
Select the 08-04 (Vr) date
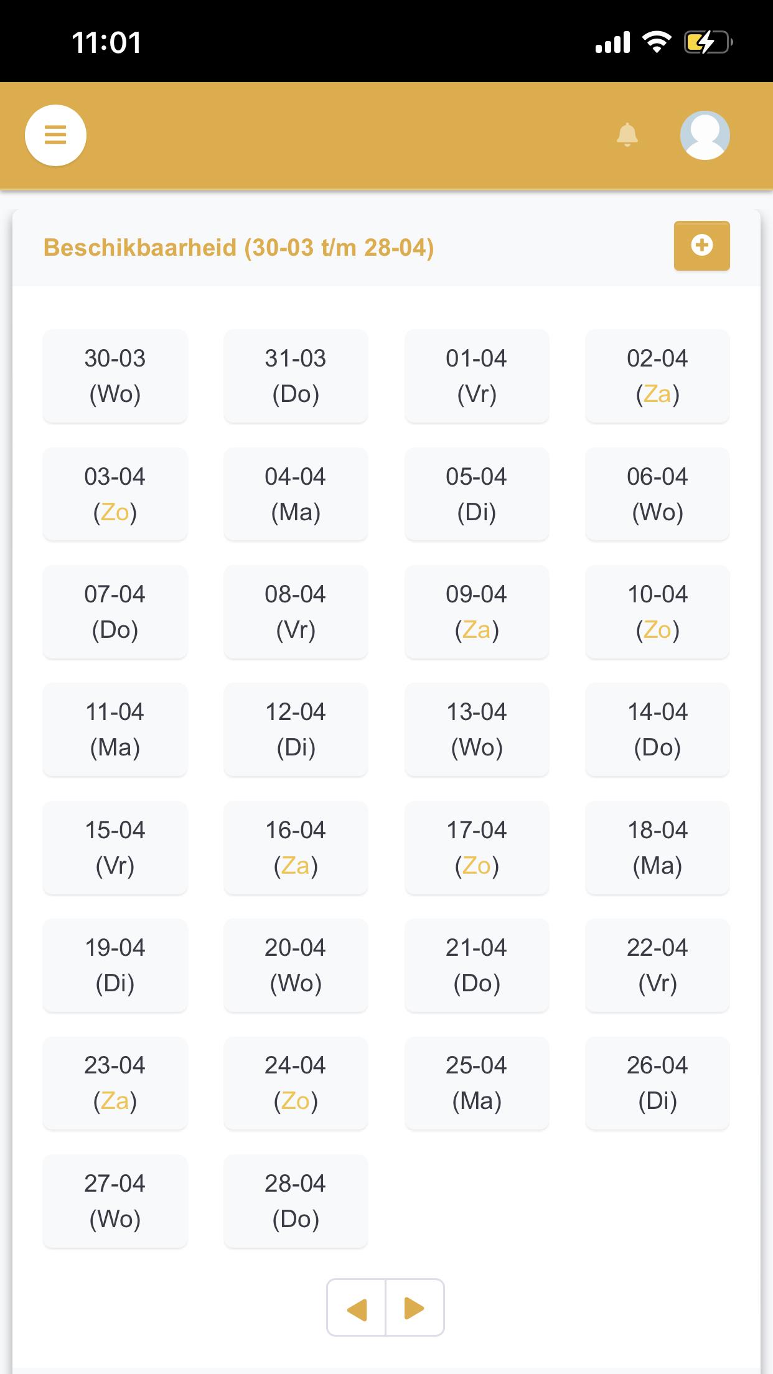click(296, 612)
